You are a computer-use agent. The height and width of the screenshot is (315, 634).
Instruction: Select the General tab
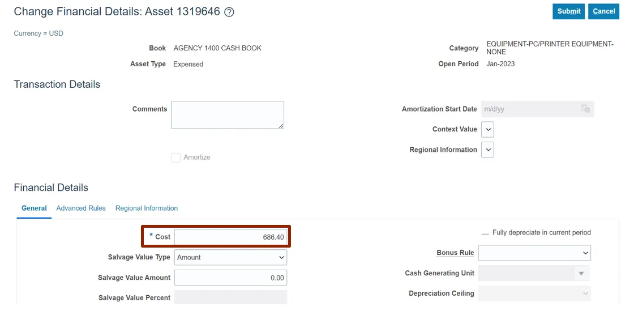point(34,208)
